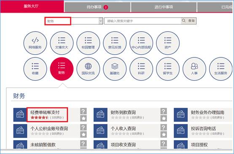Click the card icon beside 财务到款查询
This screenshot has width=234, height=154.
100,115
